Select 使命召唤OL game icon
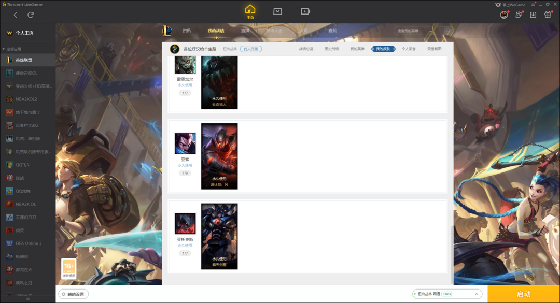560x303 pixels. pos(10,73)
